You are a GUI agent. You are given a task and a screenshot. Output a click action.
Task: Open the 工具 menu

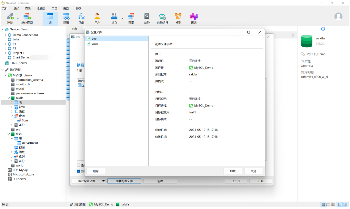click(x=55, y=9)
